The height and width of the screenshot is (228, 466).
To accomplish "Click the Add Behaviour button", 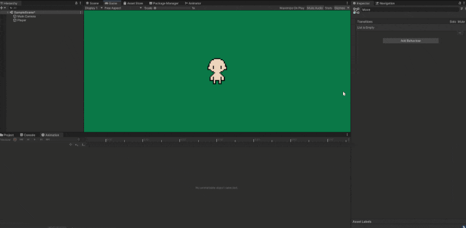I will 410,41.
